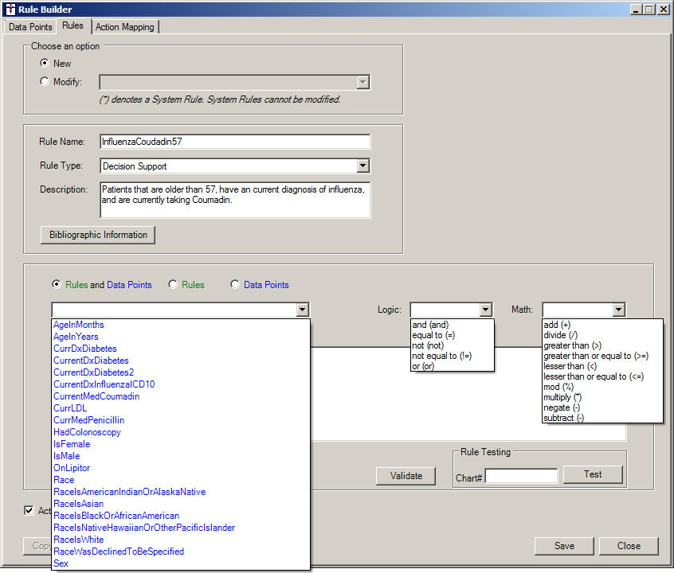The width and height of the screenshot is (674, 573).
Task: Select greater than (>) math operator
Action: point(572,345)
